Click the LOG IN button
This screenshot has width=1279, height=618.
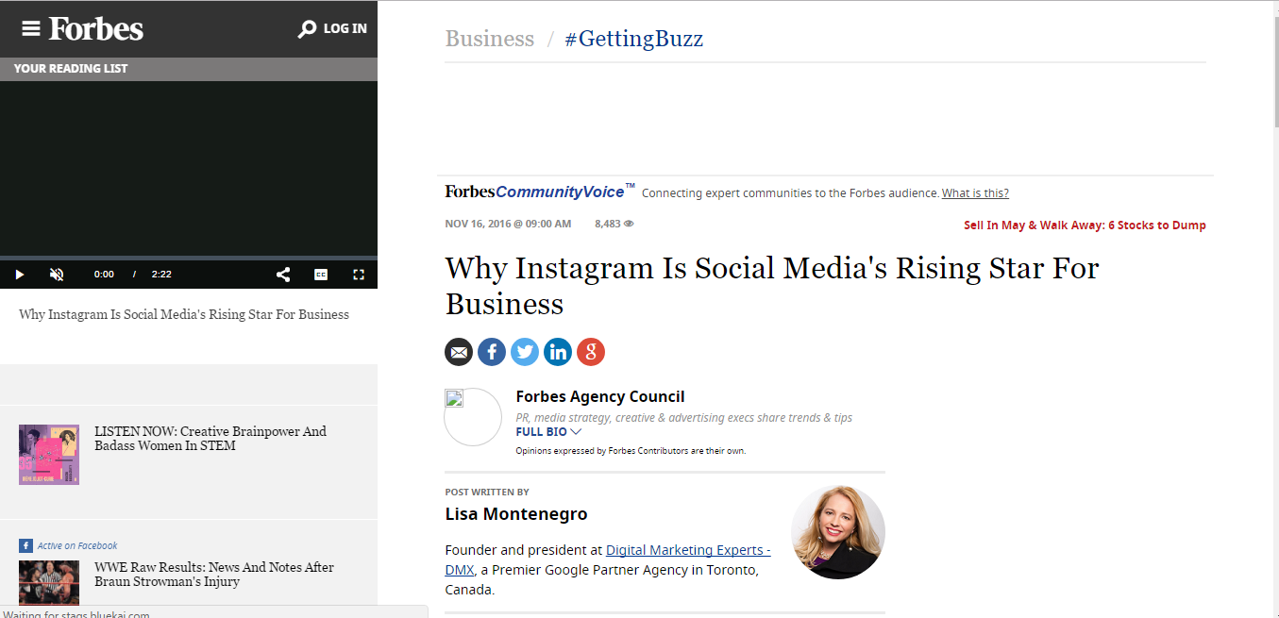coord(345,29)
